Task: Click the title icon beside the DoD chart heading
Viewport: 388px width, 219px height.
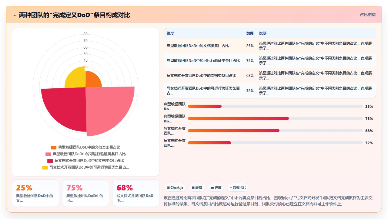Action: click(15, 15)
